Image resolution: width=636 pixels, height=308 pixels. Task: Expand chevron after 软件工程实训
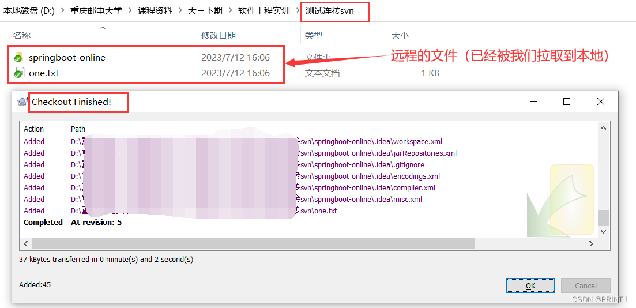[298, 11]
